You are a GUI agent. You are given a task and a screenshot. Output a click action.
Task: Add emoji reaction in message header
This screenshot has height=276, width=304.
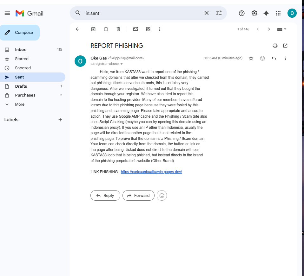point(262,58)
